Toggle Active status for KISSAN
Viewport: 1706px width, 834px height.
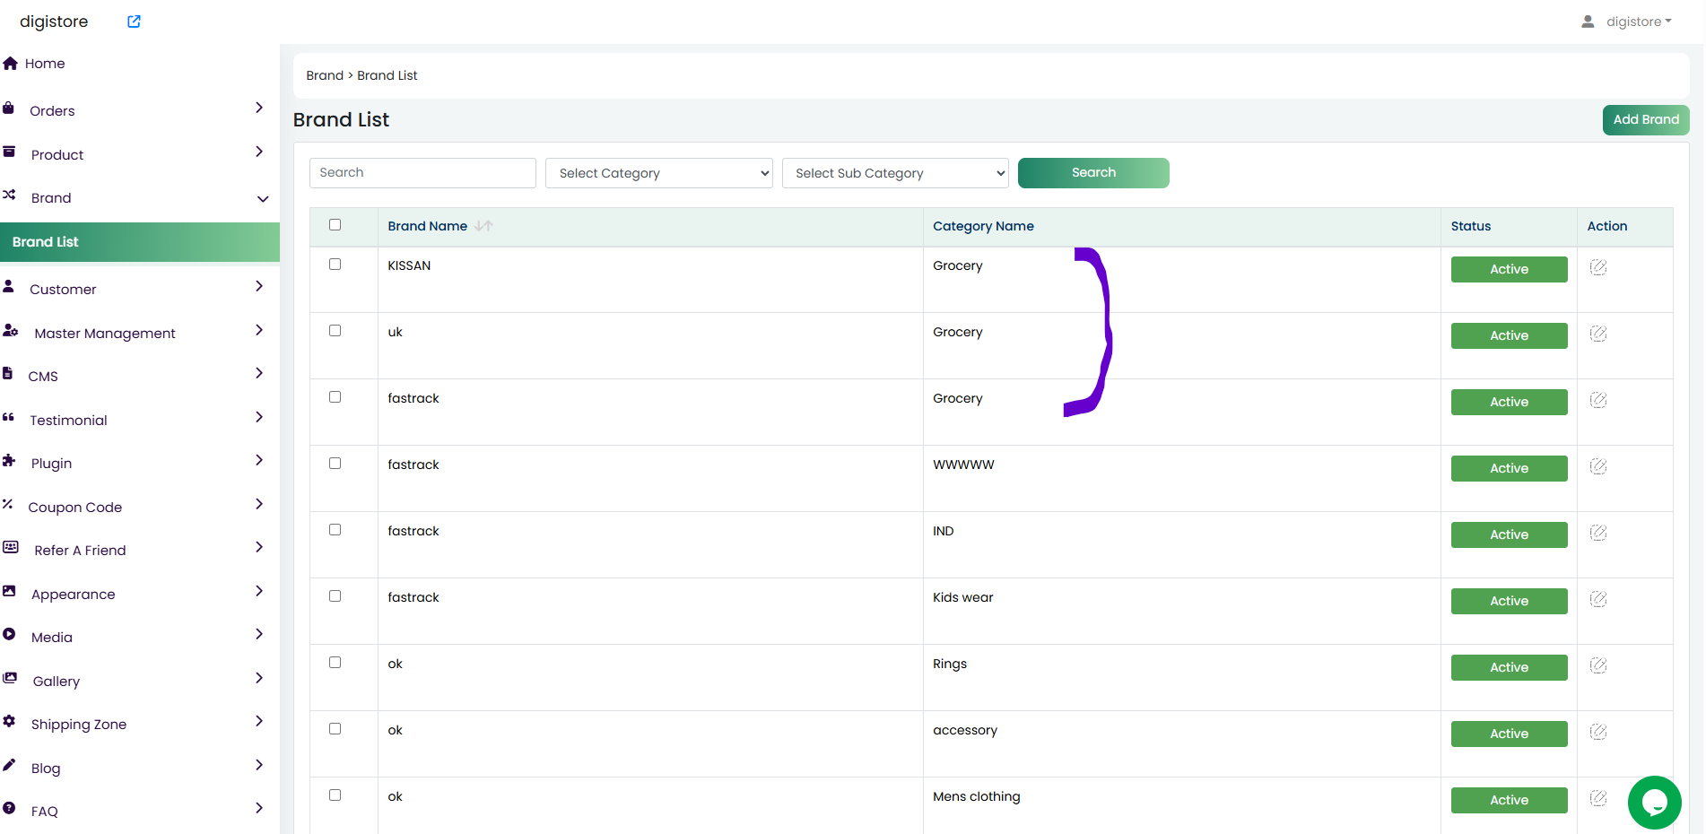pyautogui.click(x=1510, y=269)
